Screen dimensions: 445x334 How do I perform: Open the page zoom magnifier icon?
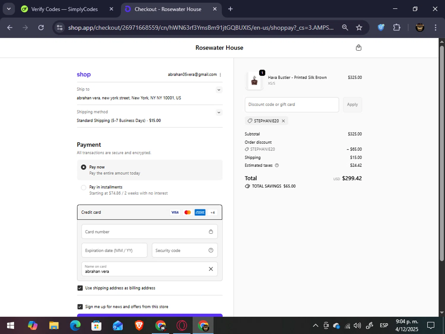345,28
